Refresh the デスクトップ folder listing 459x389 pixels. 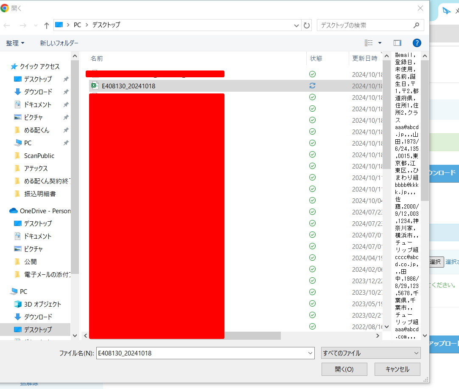tap(306, 25)
